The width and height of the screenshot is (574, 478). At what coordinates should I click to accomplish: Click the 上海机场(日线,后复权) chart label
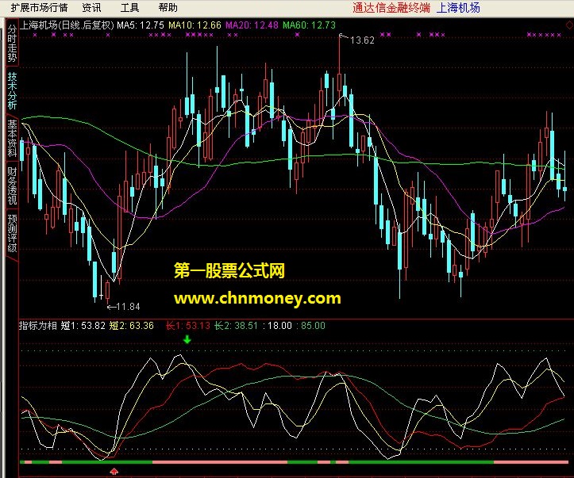click(x=67, y=25)
